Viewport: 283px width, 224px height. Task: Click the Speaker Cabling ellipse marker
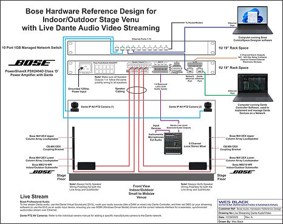coord(137,90)
